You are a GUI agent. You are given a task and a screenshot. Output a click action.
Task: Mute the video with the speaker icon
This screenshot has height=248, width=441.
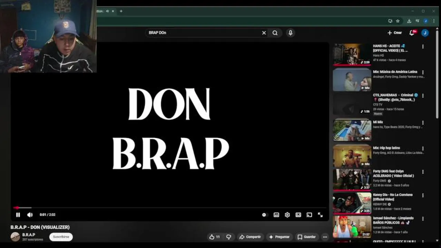30,215
